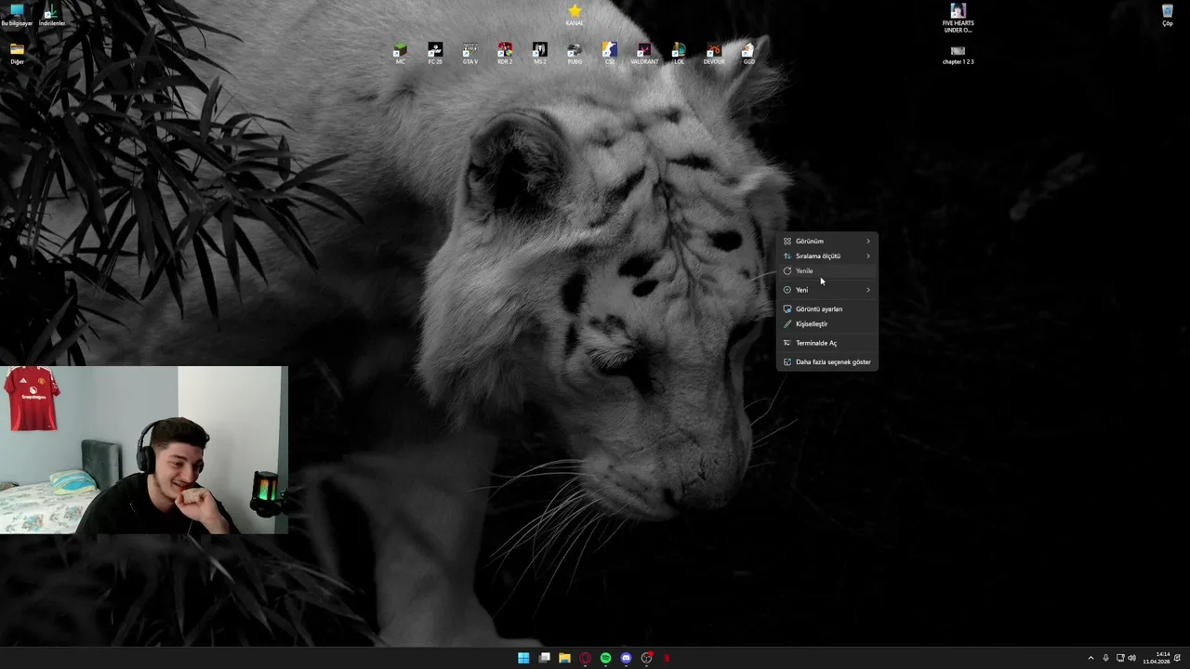This screenshot has height=669, width=1190.
Task: Select the FC 26 game shortcut
Action: (x=435, y=53)
